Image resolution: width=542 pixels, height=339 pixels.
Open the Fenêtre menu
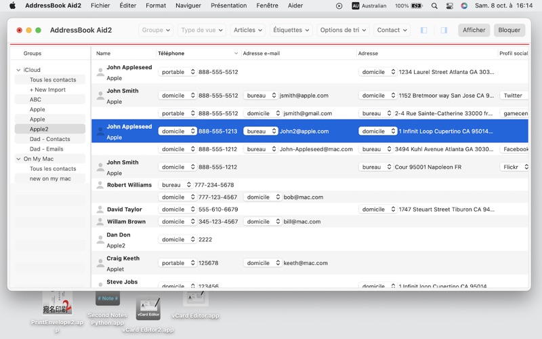point(267,5)
